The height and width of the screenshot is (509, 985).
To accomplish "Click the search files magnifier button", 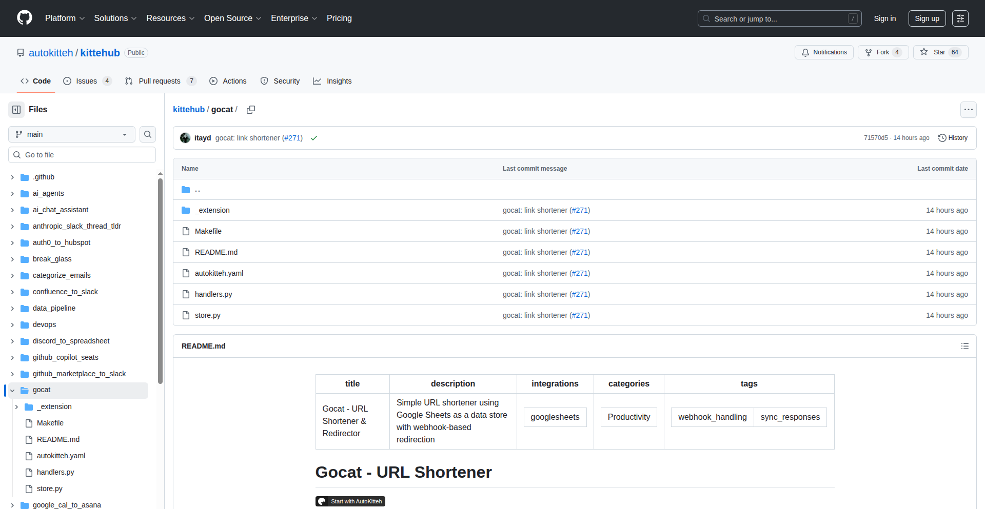I will [148, 134].
